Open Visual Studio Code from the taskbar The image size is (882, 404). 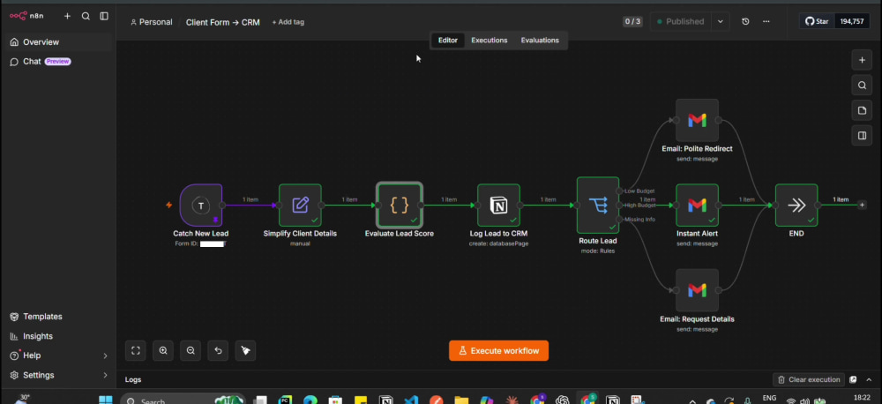pos(411,400)
